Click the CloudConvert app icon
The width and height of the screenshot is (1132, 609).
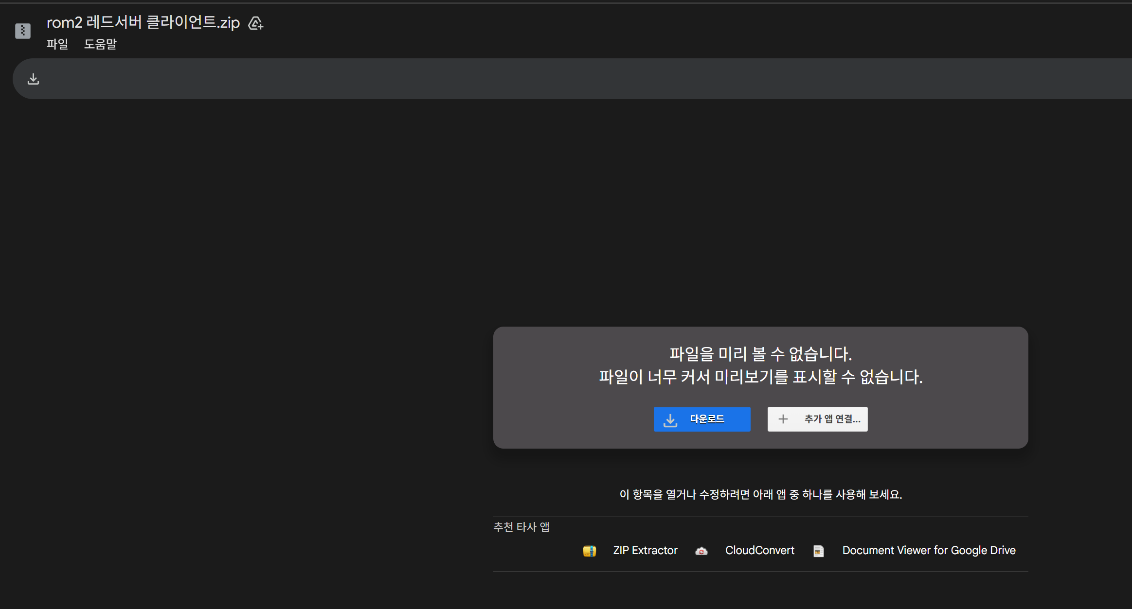701,551
